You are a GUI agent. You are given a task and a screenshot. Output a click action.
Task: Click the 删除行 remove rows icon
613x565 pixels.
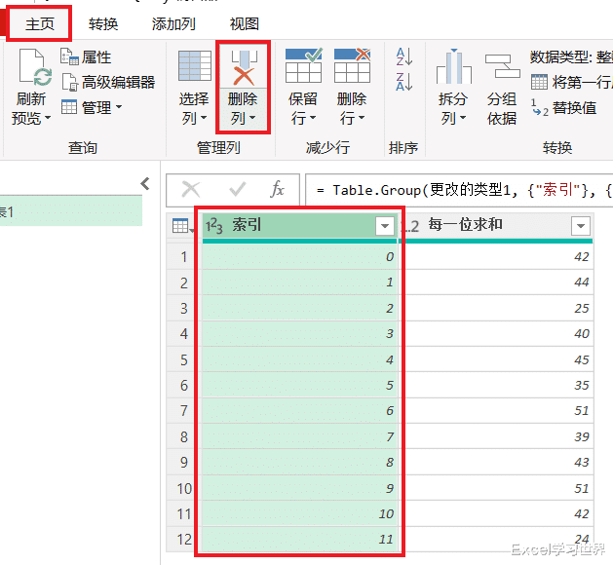352,65
